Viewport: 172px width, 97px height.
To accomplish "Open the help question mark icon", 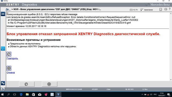I will pos(170,9).
